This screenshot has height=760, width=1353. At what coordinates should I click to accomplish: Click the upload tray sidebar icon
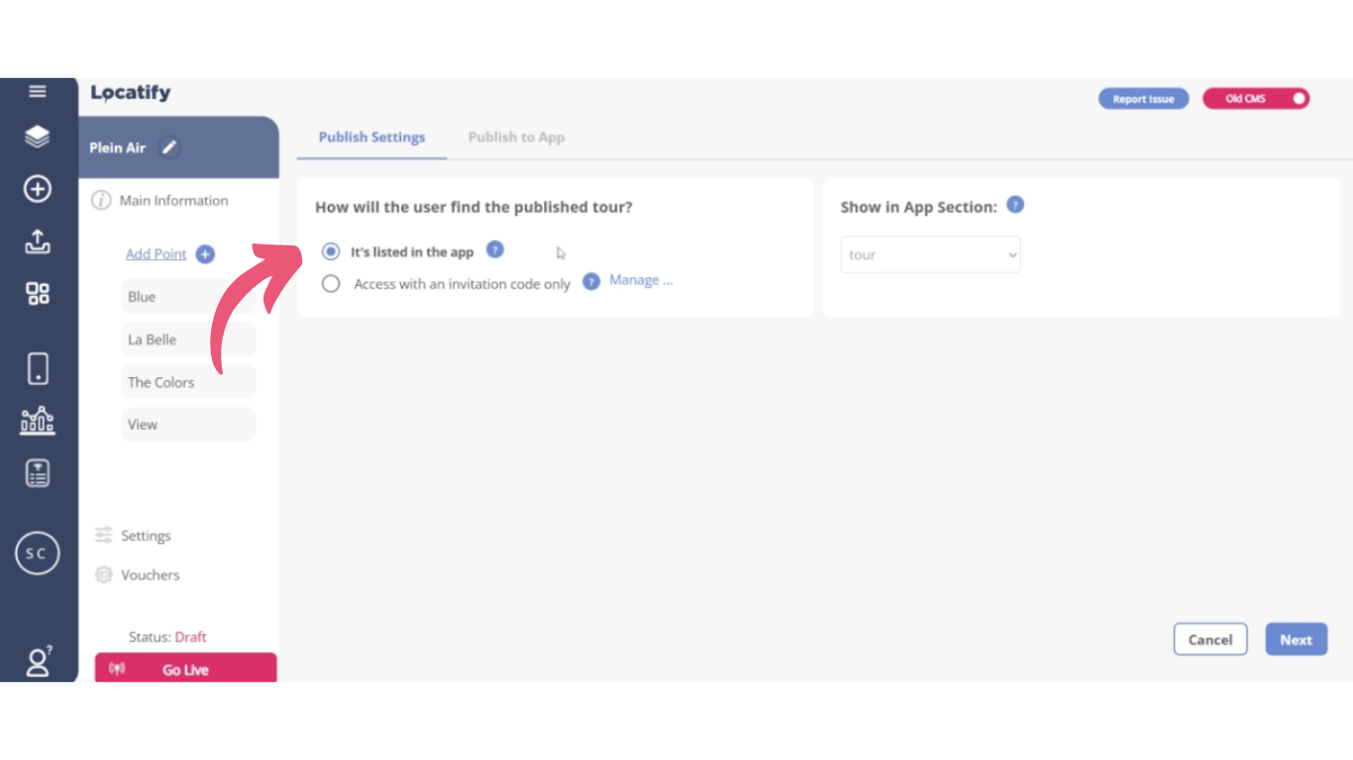[x=38, y=241]
